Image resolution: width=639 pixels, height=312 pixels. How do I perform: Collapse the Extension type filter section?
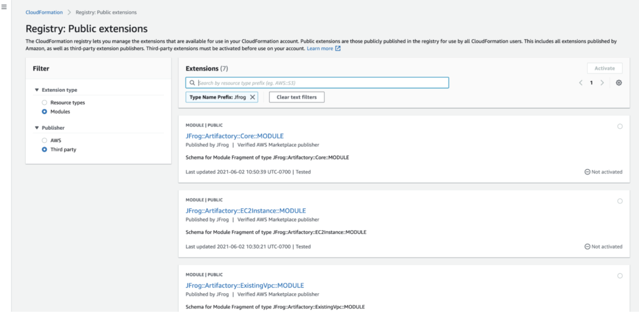pos(37,90)
